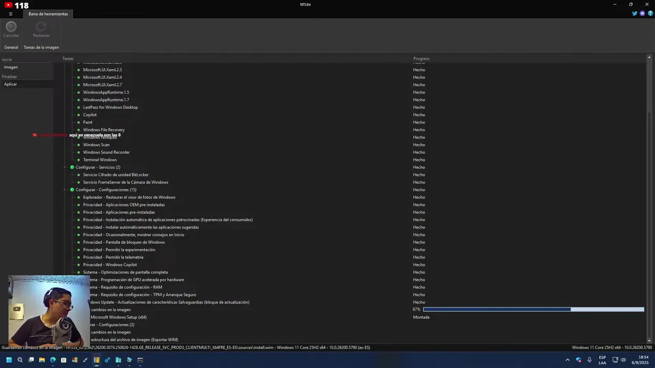This screenshot has width=655, height=368.
Task: Click the microphone tray icon
Action: click(x=589, y=360)
